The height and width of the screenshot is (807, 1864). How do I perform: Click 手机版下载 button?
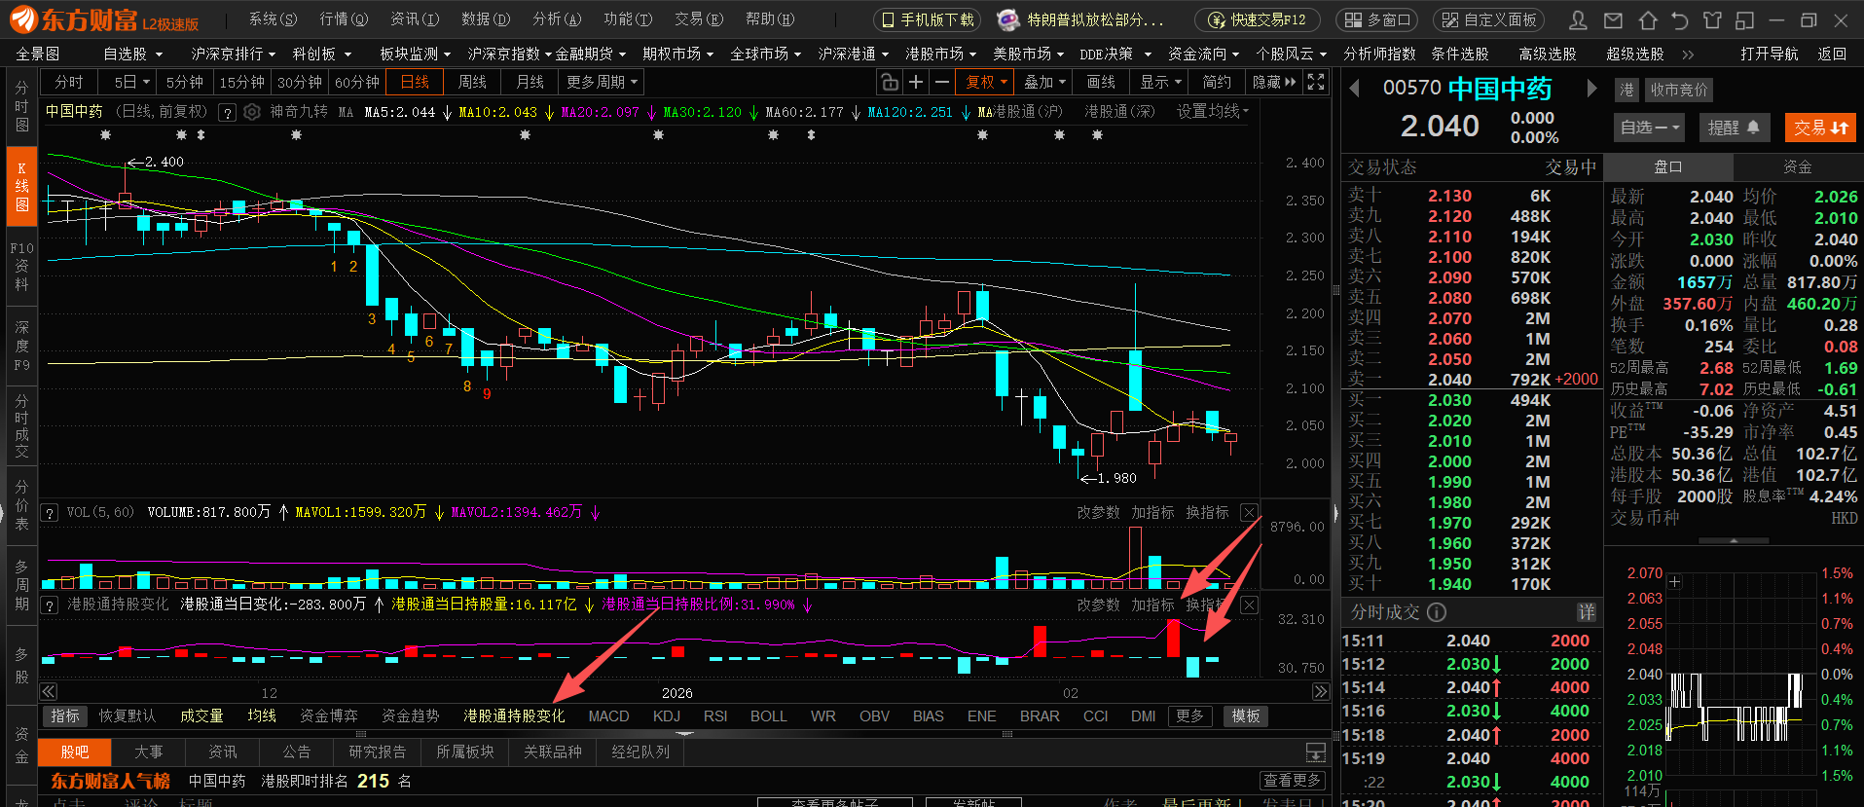[x=928, y=19]
